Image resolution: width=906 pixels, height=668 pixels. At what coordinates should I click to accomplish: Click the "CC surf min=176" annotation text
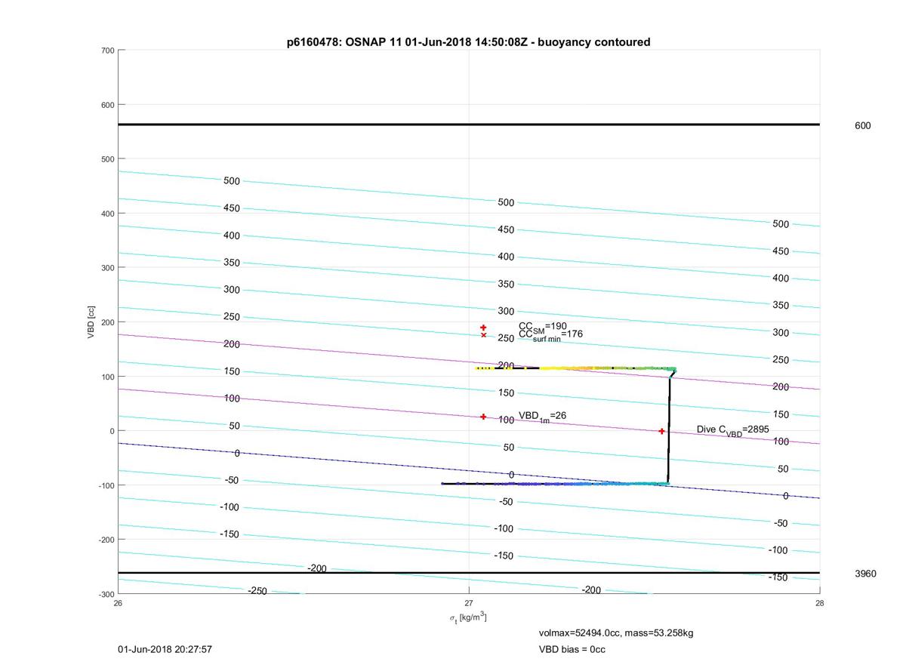[550, 334]
